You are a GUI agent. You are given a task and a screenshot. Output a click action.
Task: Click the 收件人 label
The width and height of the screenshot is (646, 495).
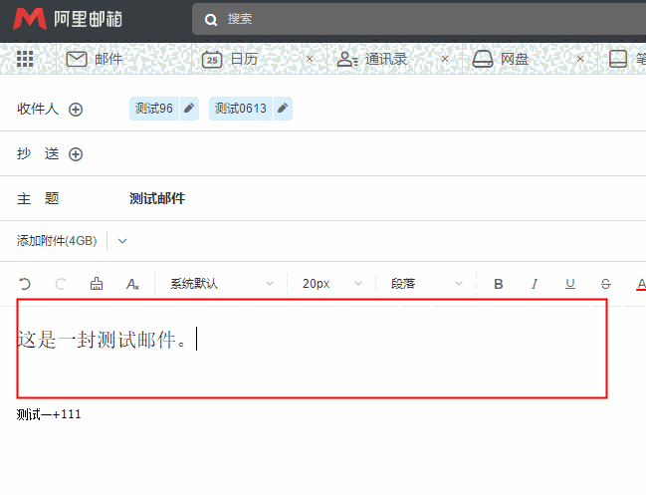tap(38, 109)
